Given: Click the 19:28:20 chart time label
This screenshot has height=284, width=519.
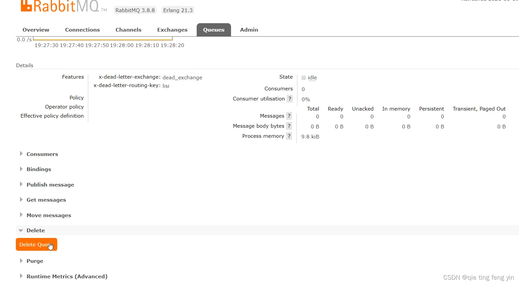Looking at the screenshot, I should pyautogui.click(x=172, y=45).
